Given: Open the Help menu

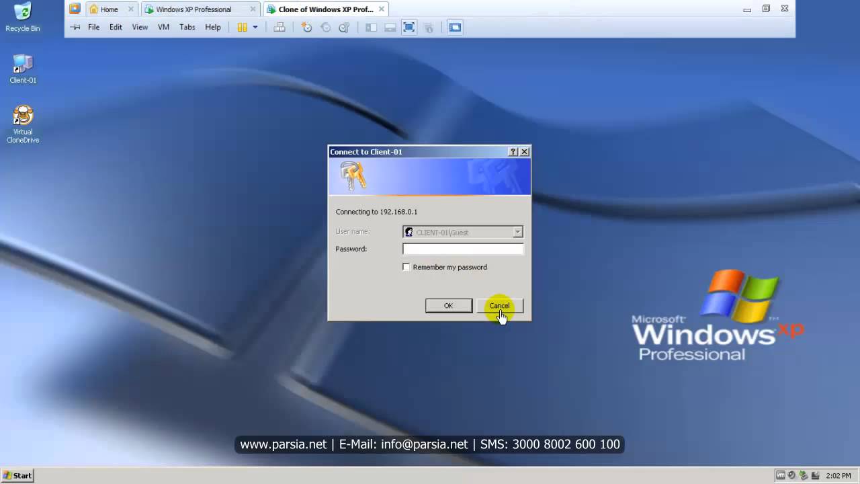Looking at the screenshot, I should point(213,28).
